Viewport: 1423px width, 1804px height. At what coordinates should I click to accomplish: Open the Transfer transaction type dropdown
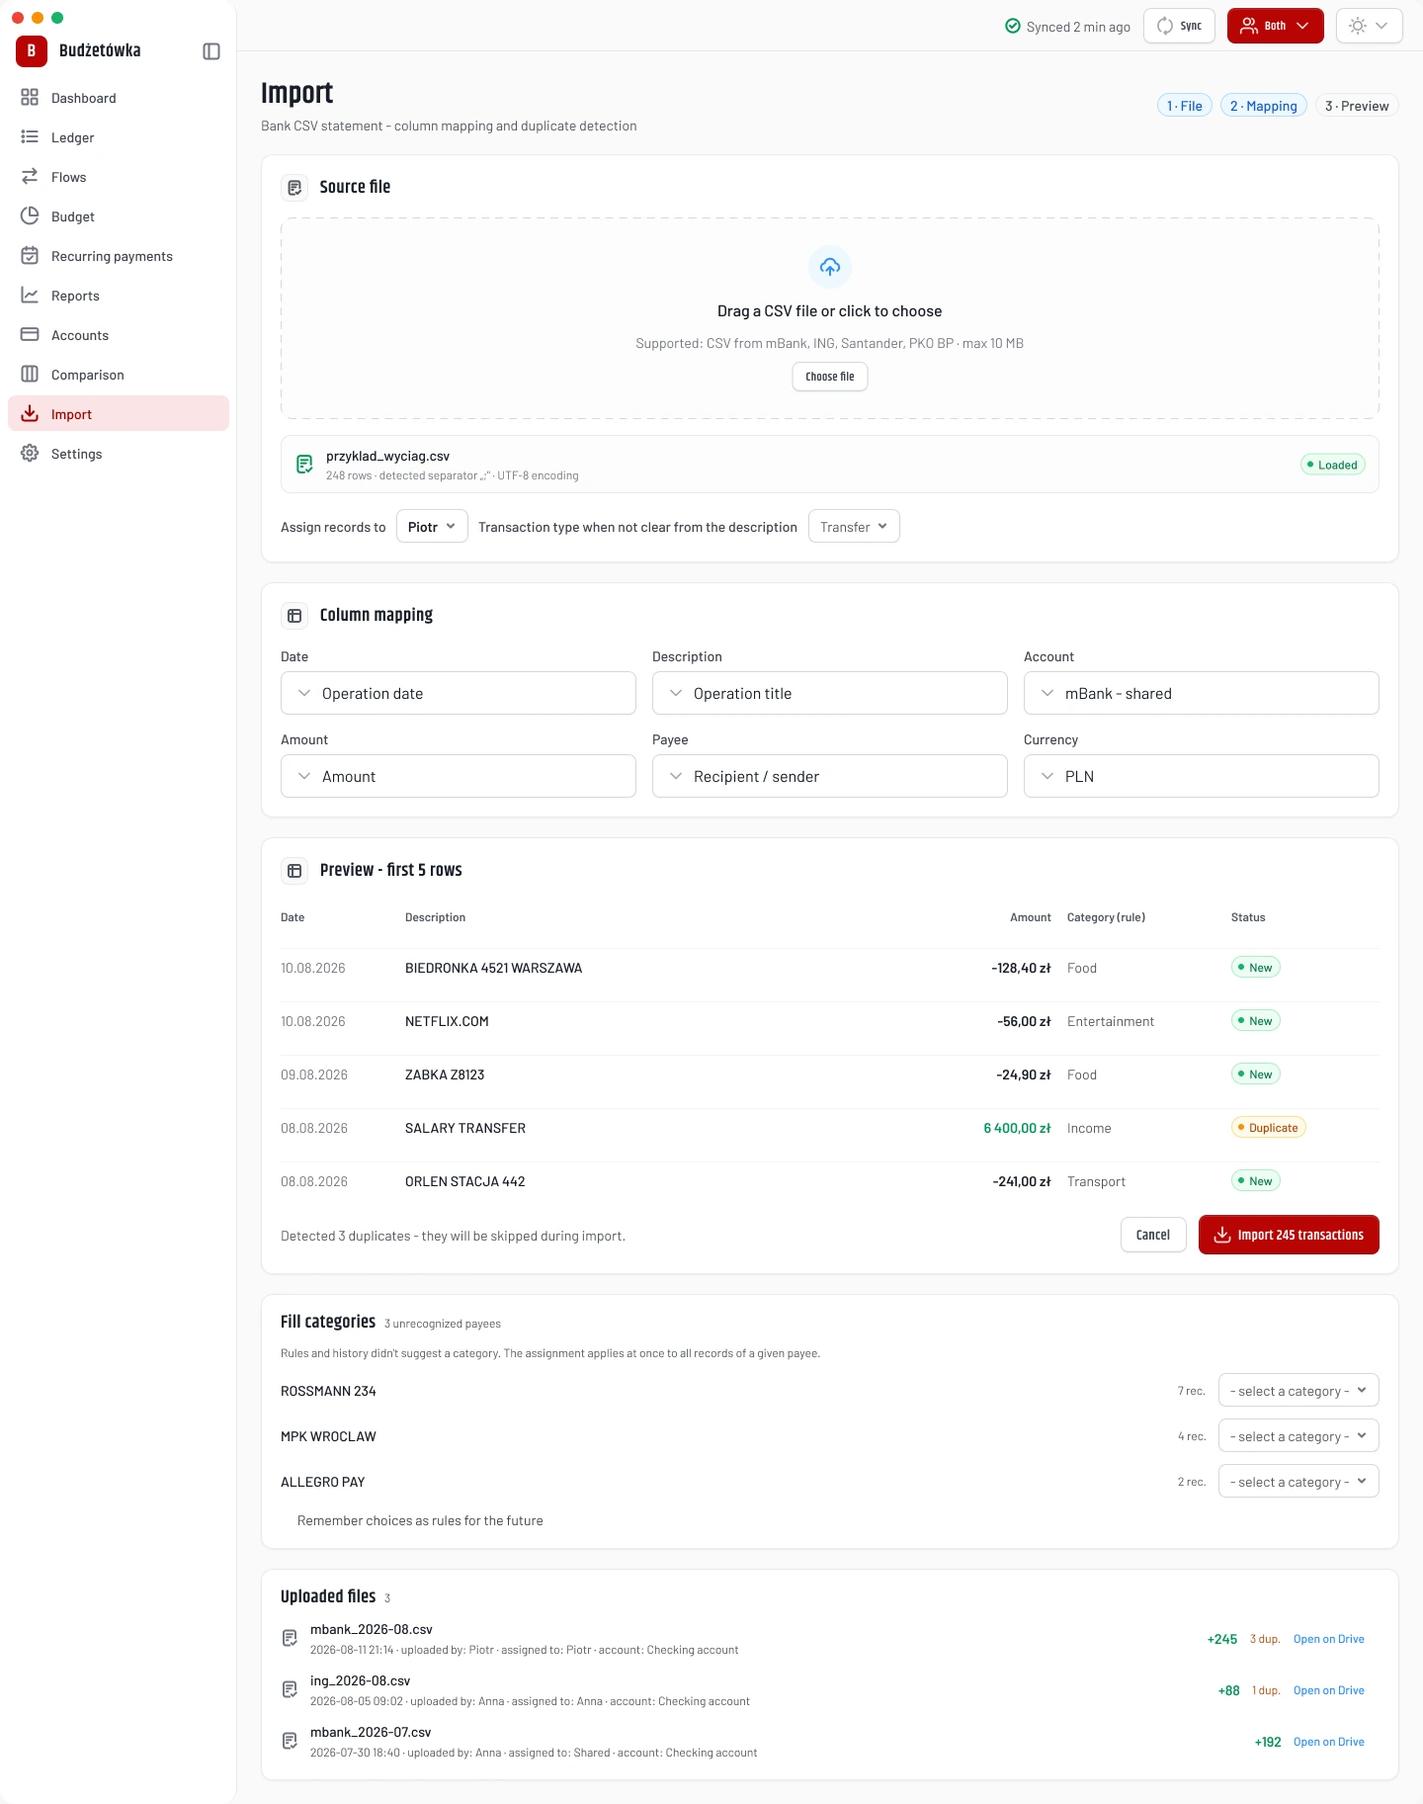854,527
